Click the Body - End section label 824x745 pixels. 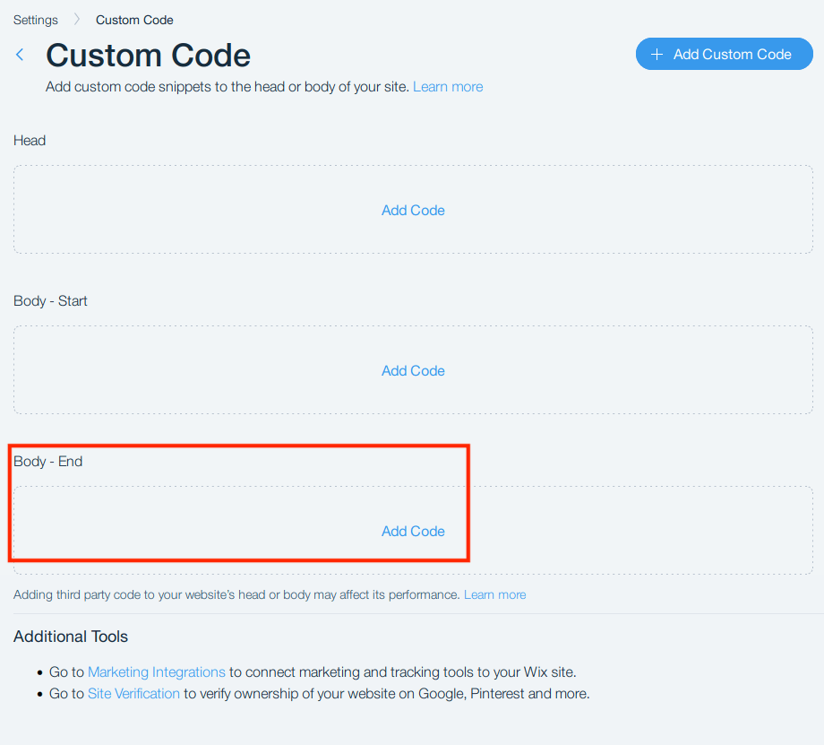(47, 462)
